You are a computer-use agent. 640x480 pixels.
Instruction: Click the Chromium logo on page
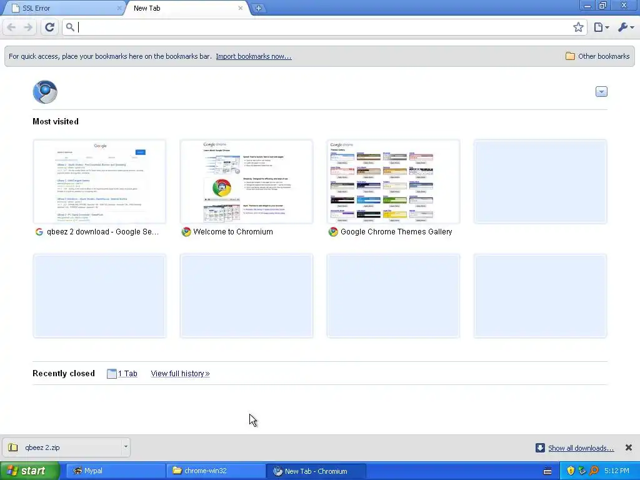pos(45,92)
